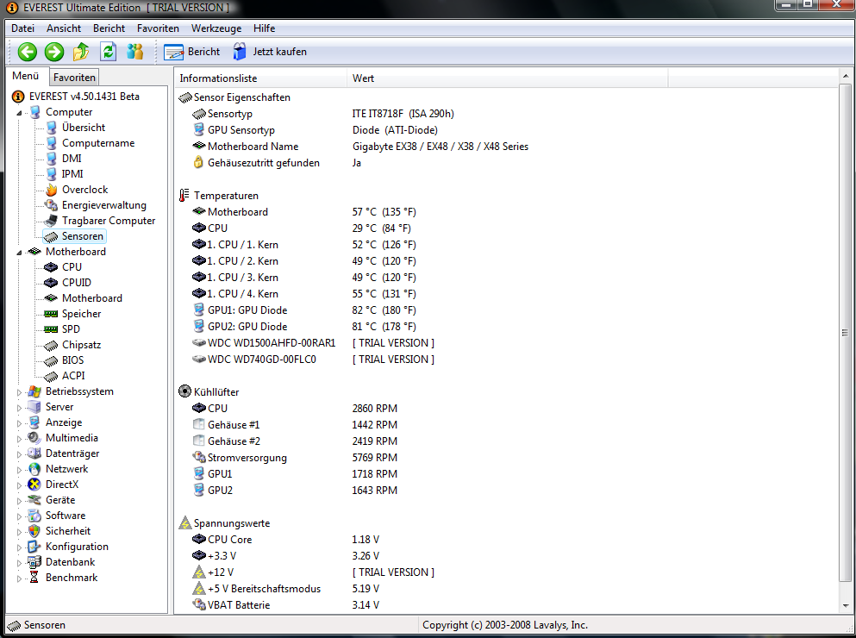Image resolution: width=856 pixels, height=638 pixels.
Task: Refresh the page with the refresh icon
Action: click(108, 52)
